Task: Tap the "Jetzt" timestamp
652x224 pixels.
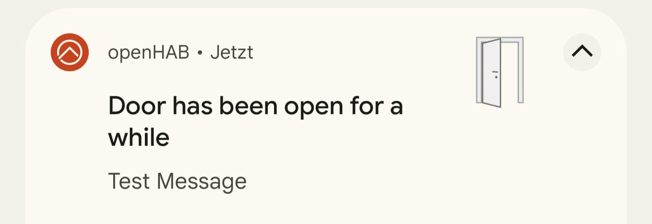Action: point(231,53)
